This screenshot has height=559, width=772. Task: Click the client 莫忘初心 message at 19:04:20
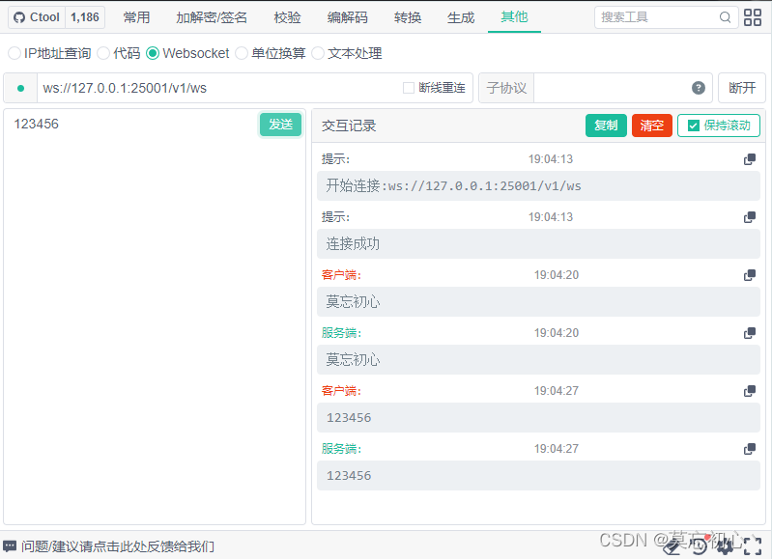pos(353,301)
